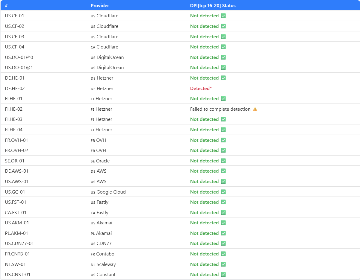Image resolution: width=360 pixels, height=280 pixels.
Task: Click the 'US Constant' provider cell
Action: (103, 275)
